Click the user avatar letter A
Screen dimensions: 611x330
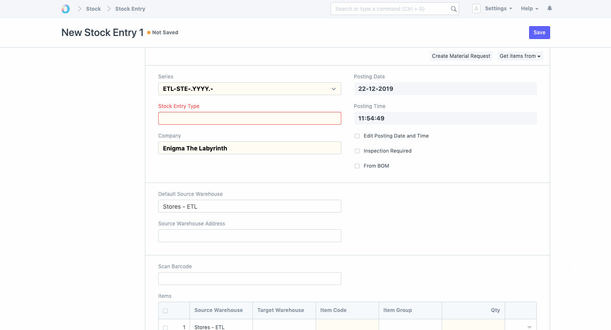(476, 9)
